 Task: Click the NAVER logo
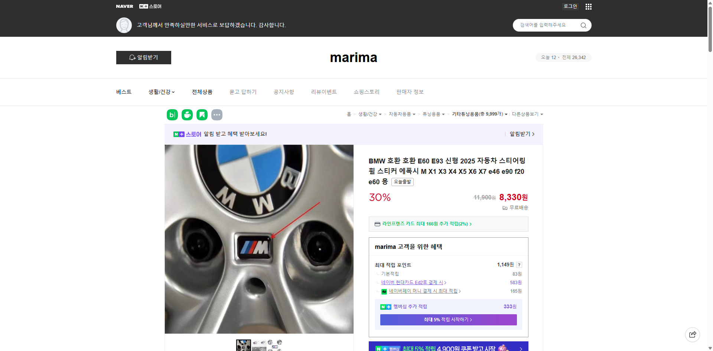(124, 6)
